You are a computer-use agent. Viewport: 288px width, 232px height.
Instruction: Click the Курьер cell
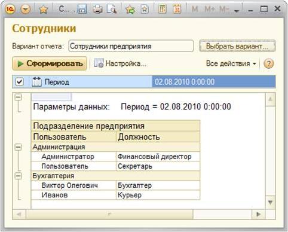click(x=158, y=195)
